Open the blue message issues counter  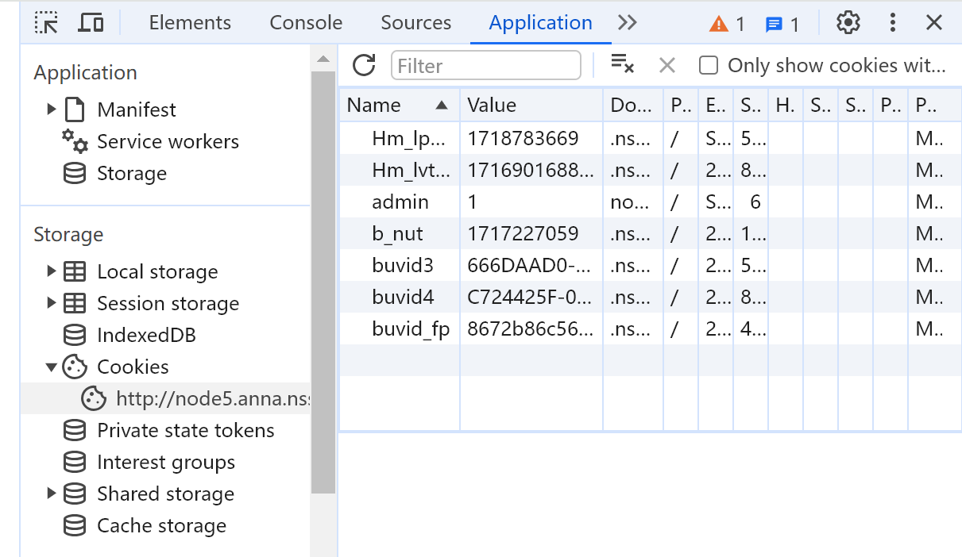click(782, 24)
